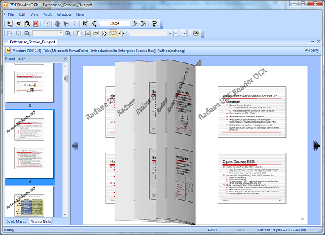The height and width of the screenshot is (235, 325).
Task: Open the document tab list dropdown arrow
Action: [313, 42]
